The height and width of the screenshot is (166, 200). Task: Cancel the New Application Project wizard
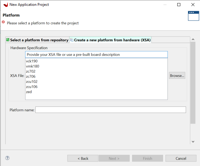pyautogui.click(x=181, y=158)
